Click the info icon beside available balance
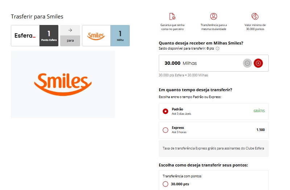This screenshot has width=290, height=190. 217,48
